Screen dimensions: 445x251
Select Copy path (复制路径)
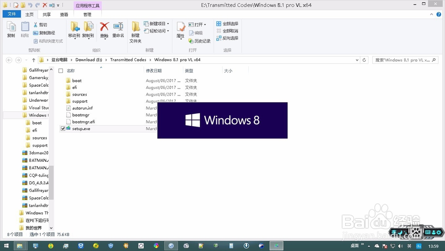point(44,33)
